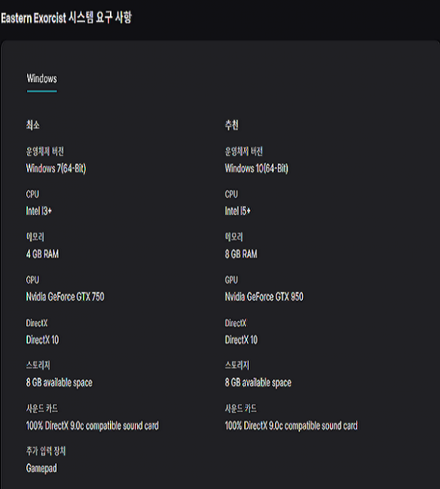Click the Gamepad input device value
This screenshot has height=489, width=440.
pyautogui.click(x=42, y=468)
